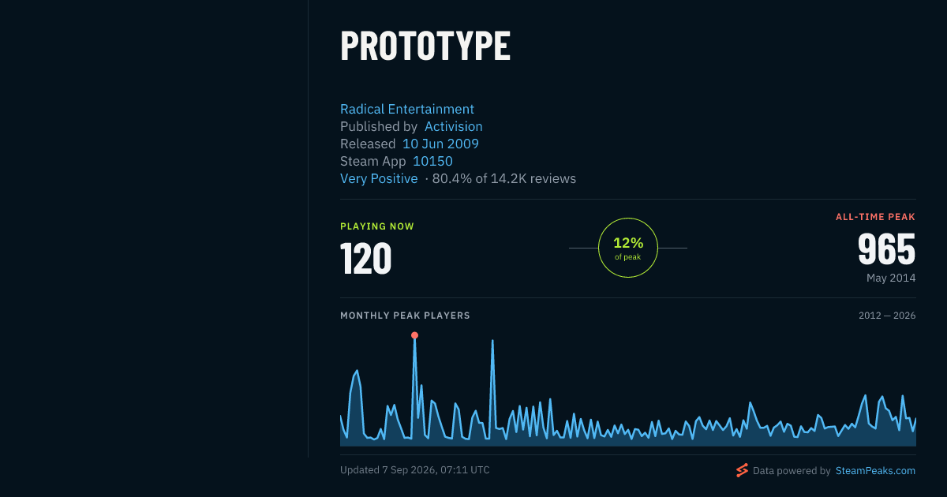Image resolution: width=947 pixels, height=497 pixels.
Task: Click the Monthly Peak Players heading
Action: coord(405,316)
